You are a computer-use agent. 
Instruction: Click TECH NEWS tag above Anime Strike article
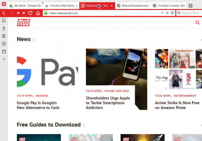[163, 96]
